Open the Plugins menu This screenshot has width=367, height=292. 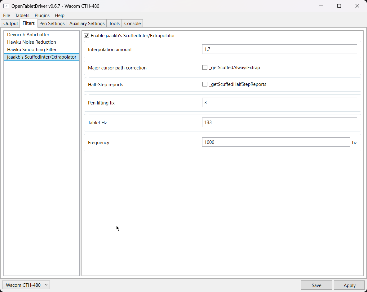[x=42, y=15]
